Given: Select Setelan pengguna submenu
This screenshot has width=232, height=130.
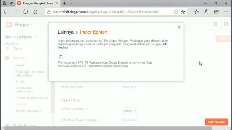Looking at the screenshot, I should [28, 110].
